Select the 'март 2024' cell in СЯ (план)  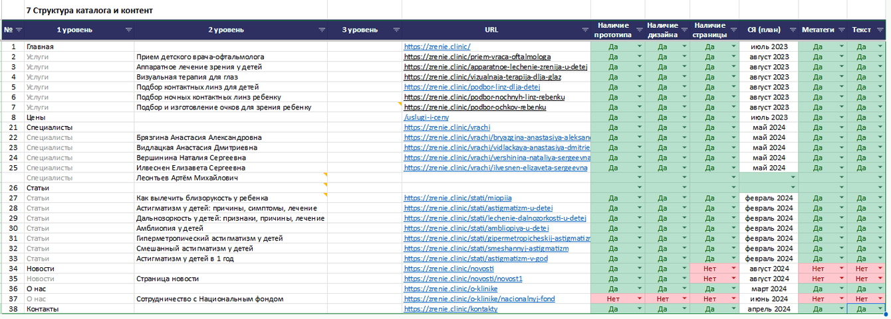tap(769, 289)
